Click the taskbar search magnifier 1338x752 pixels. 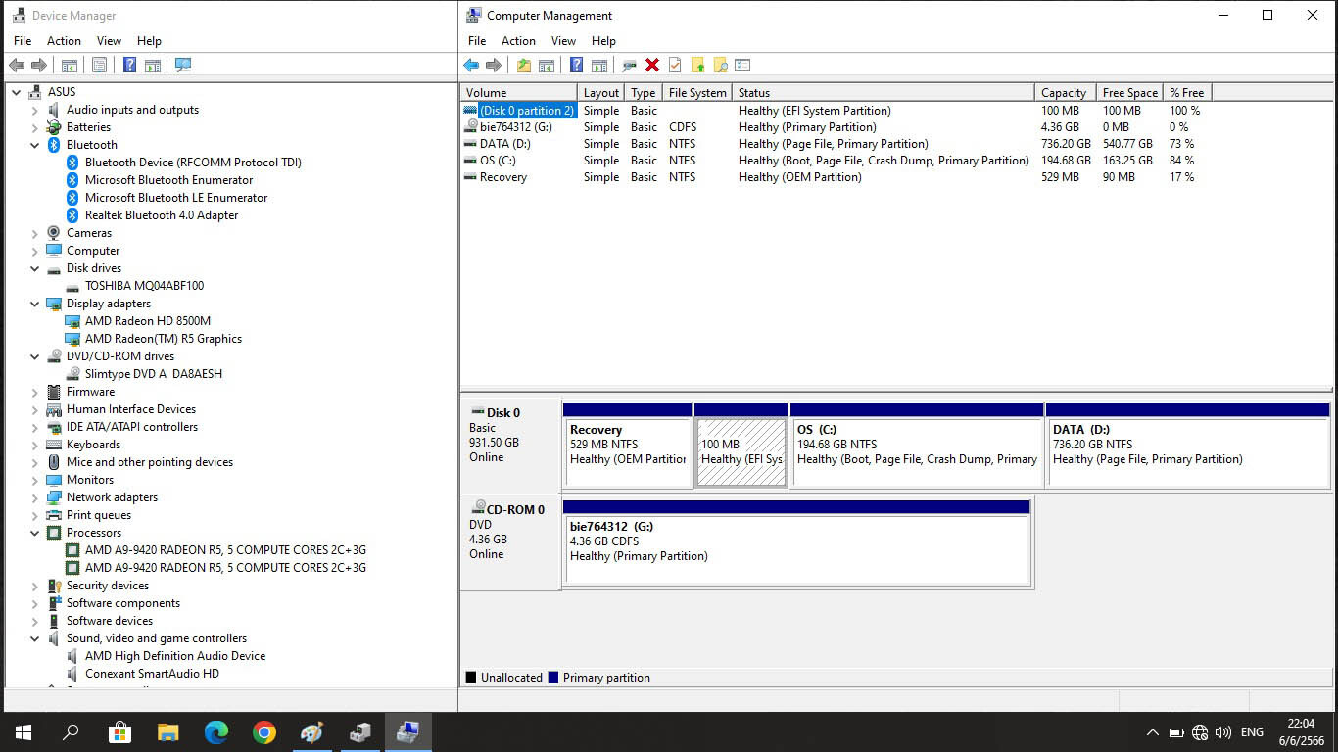(x=72, y=731)
